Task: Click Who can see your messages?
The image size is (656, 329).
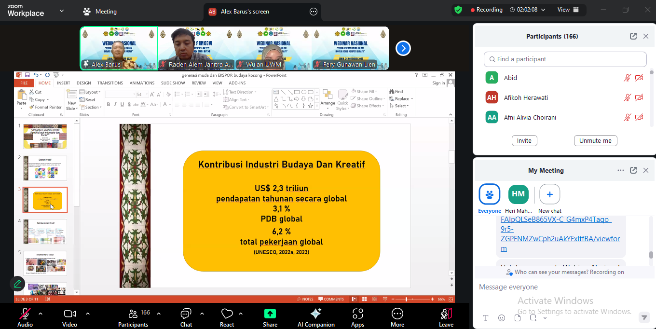Action: coord(551,272)
